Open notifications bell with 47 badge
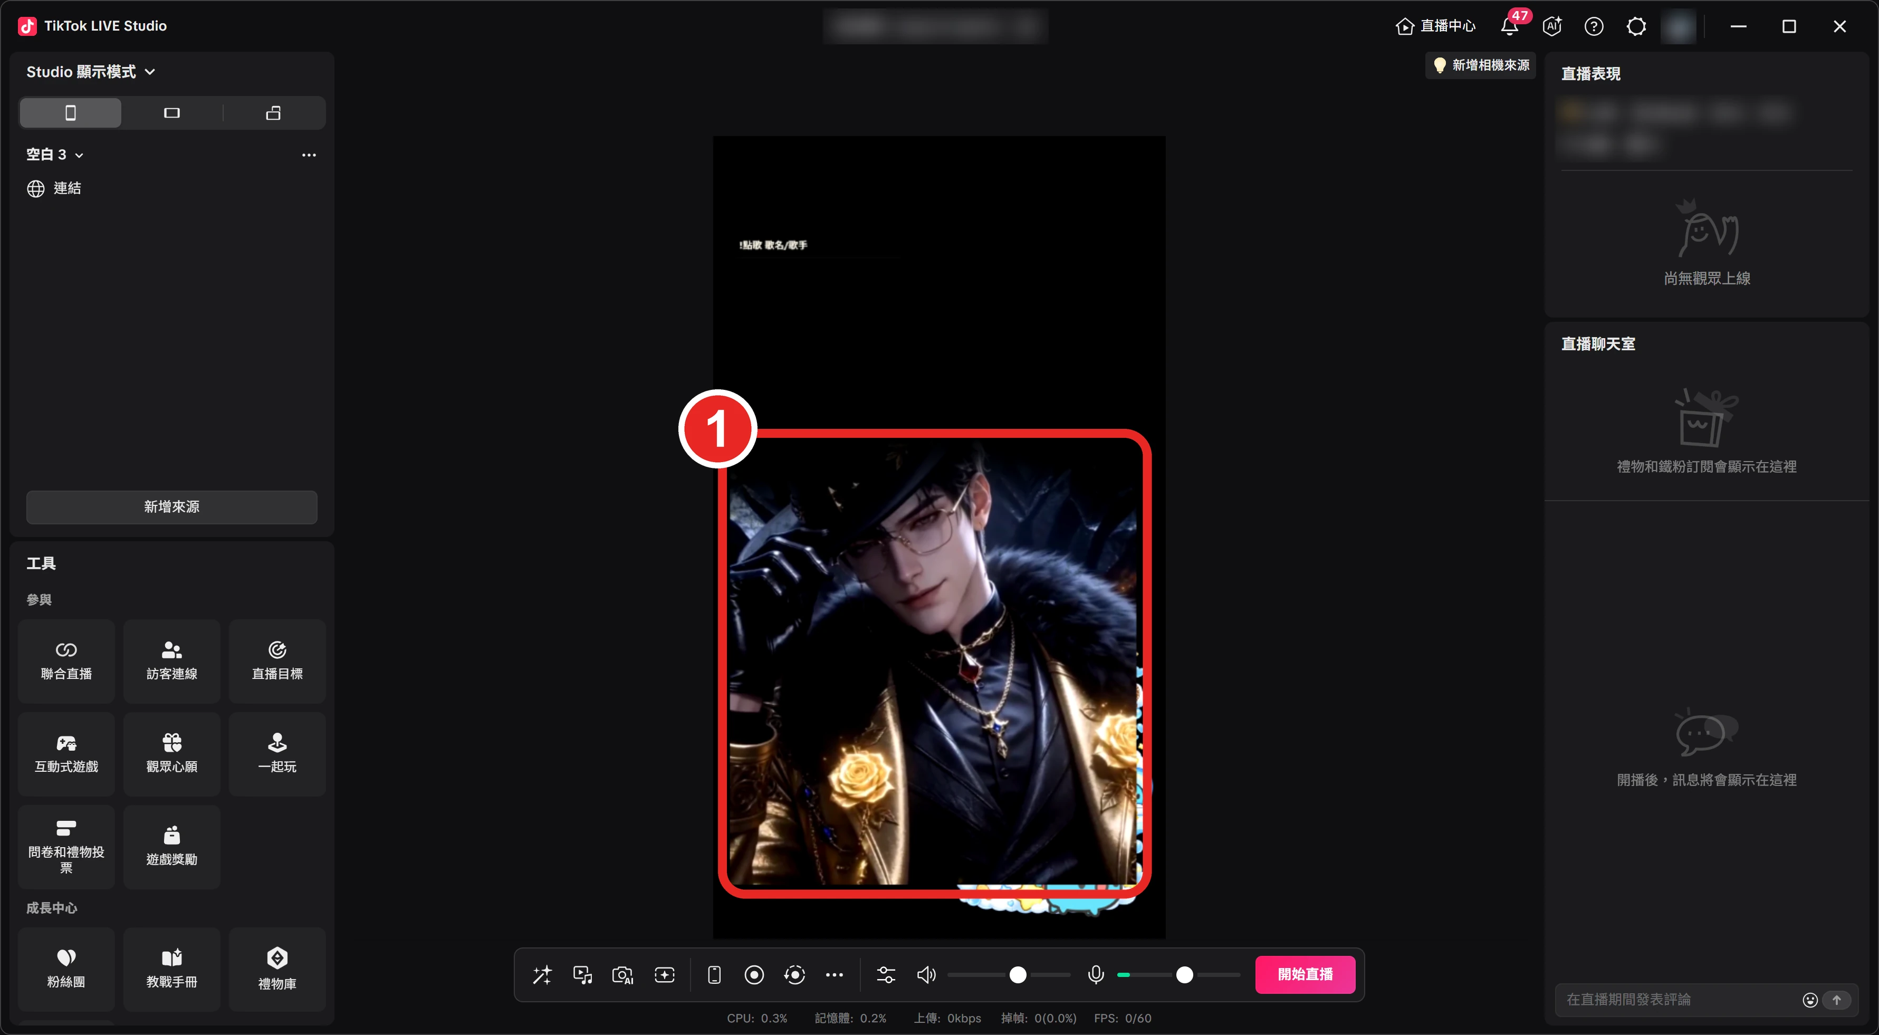Screen dimensions: 1879x1035 tap(1511, 26)
